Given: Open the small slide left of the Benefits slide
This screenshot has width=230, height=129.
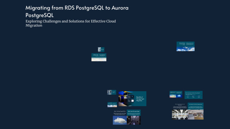Looking at the screenshot, I should 112,92.
